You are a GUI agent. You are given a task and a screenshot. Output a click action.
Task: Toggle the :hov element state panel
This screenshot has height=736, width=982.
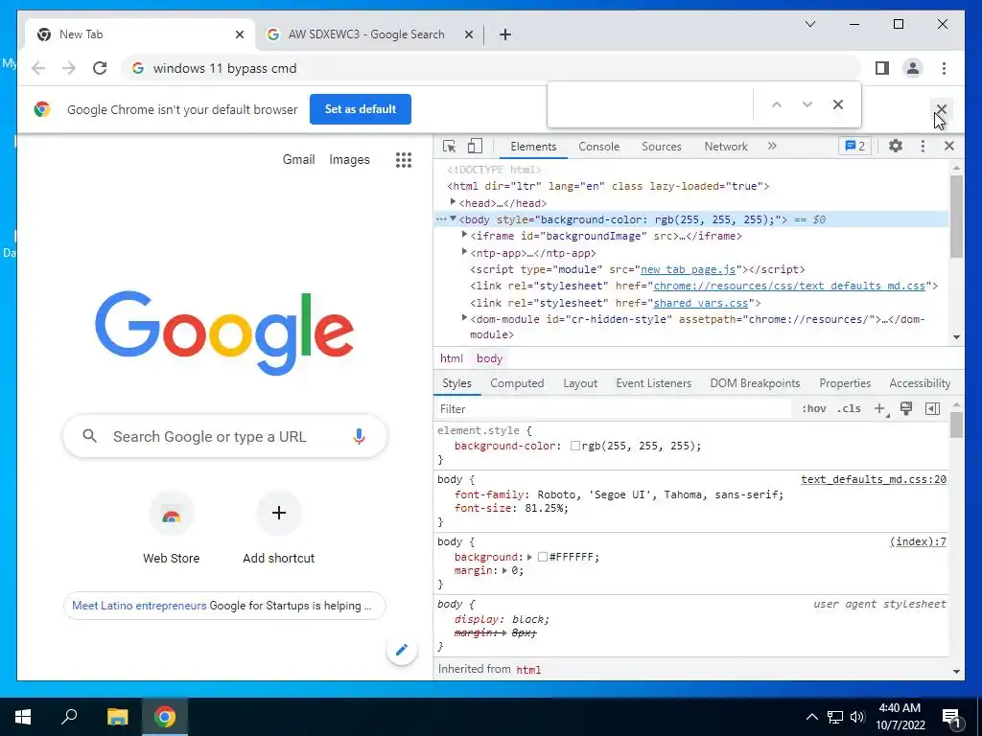[x=813, y=408]
